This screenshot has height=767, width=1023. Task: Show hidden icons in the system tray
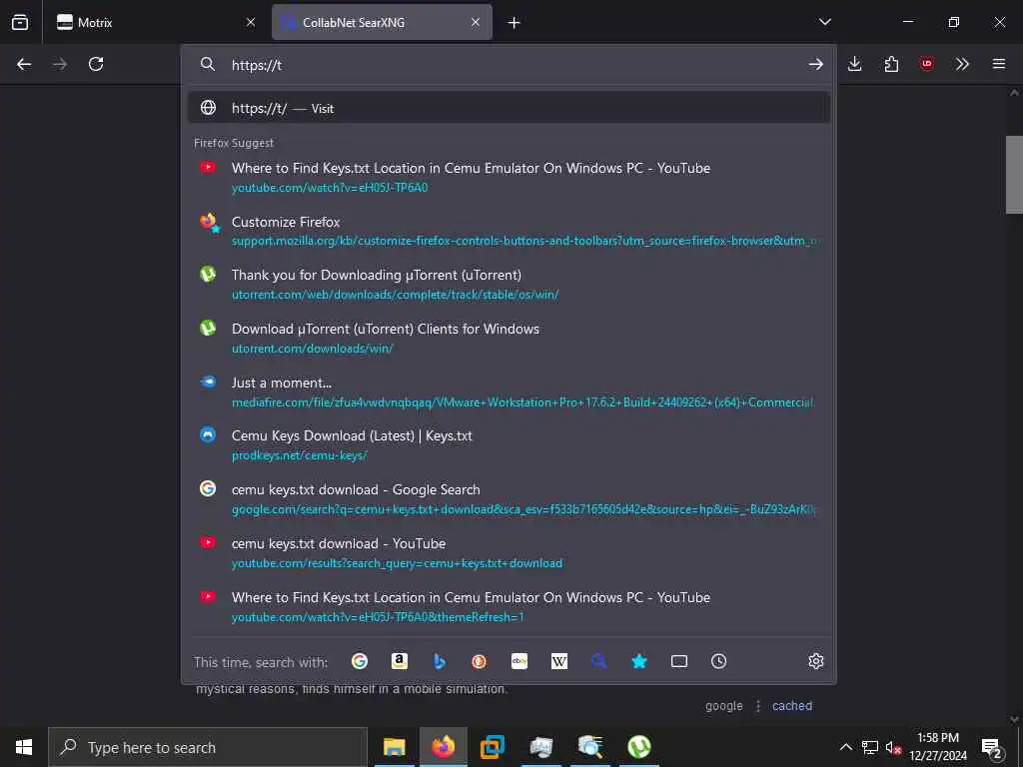[845, 747]
